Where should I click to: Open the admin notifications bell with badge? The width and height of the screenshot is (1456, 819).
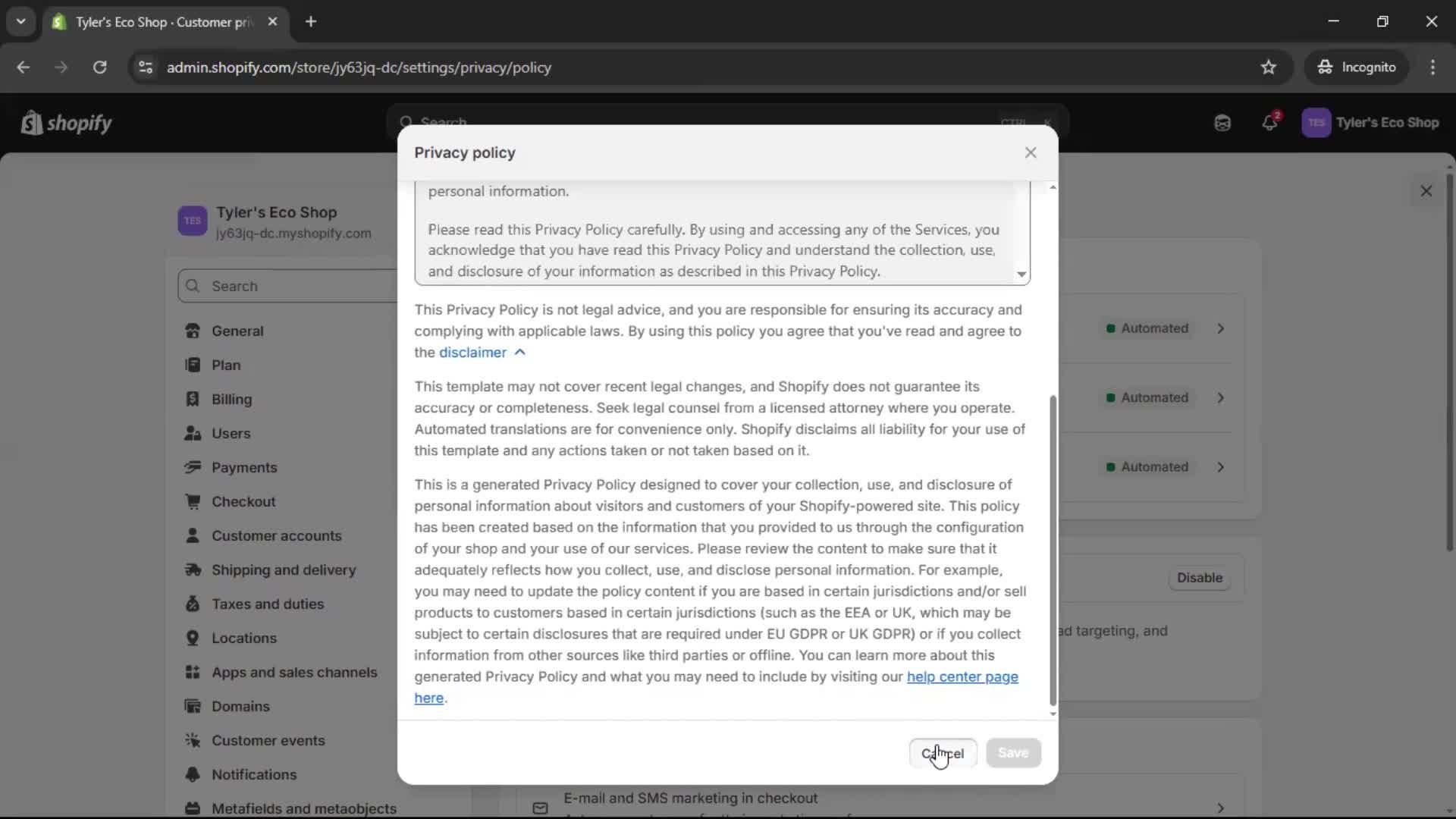pos(1270,122)
